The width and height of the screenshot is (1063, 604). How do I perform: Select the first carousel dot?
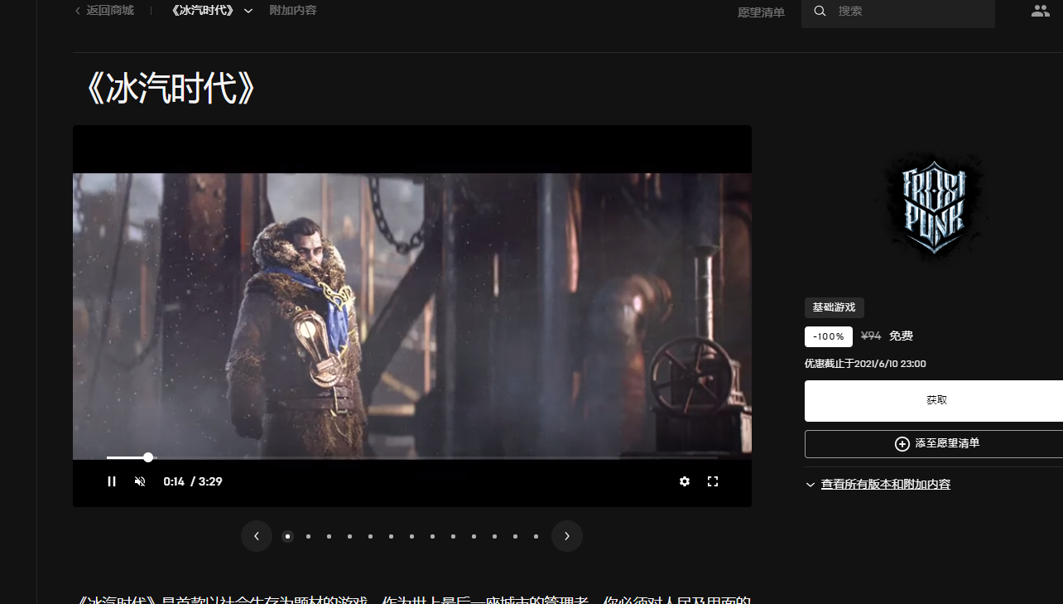(287, 536)
